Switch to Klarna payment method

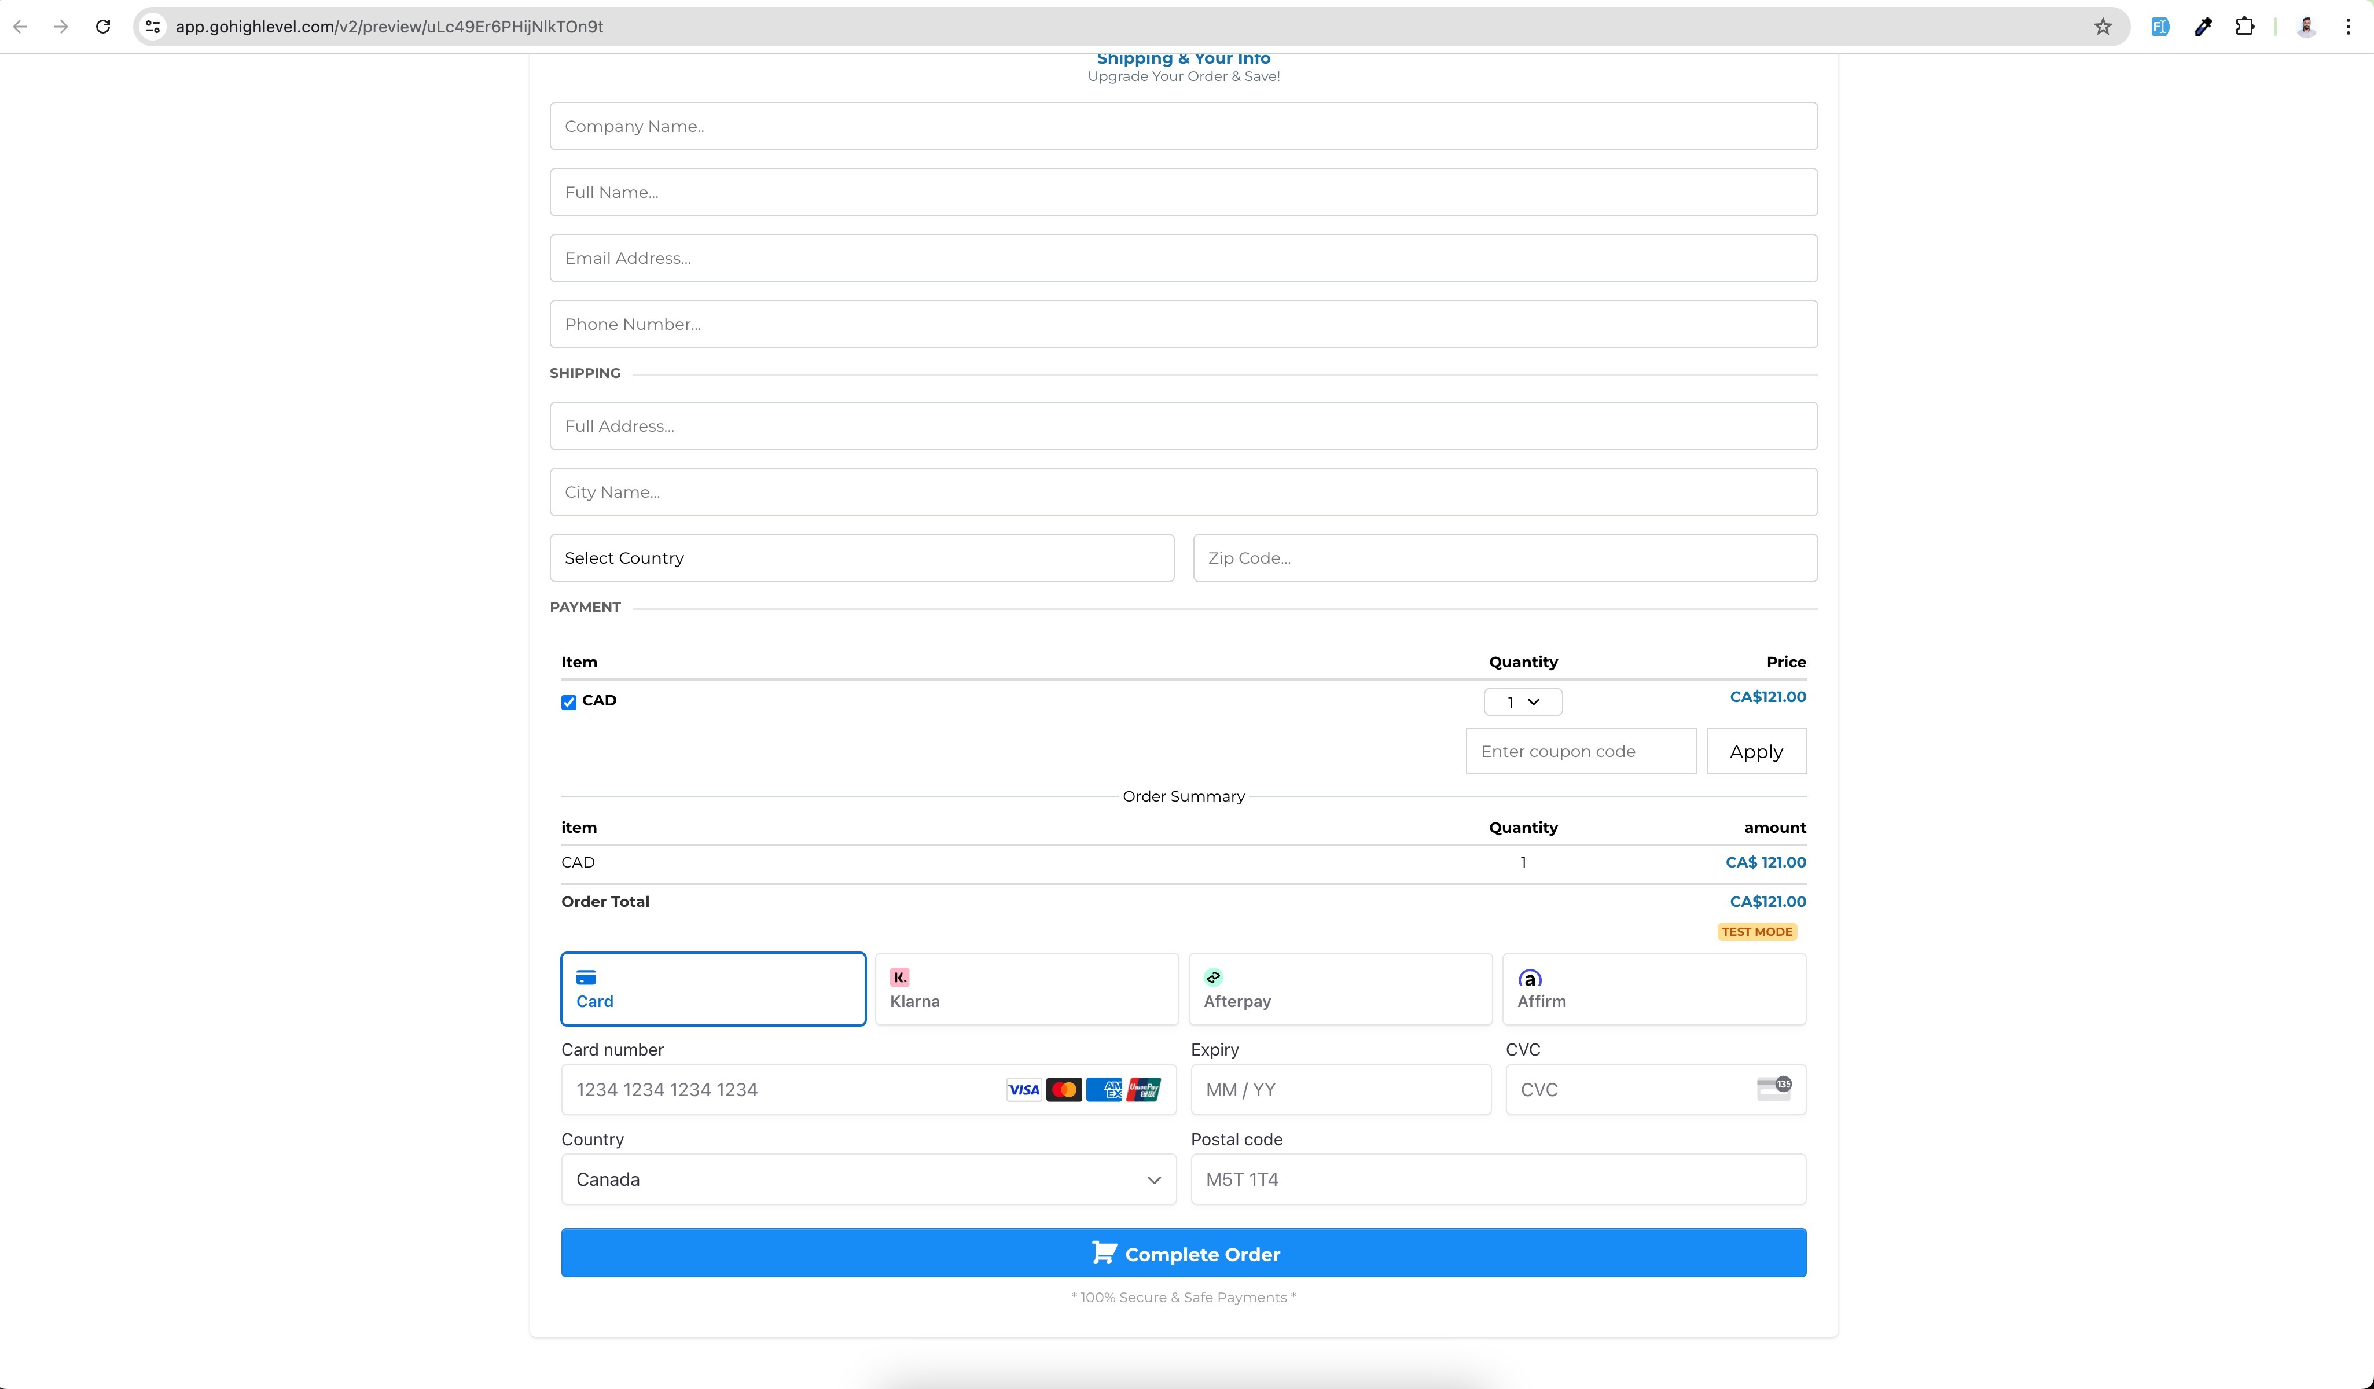[1026, 989]
